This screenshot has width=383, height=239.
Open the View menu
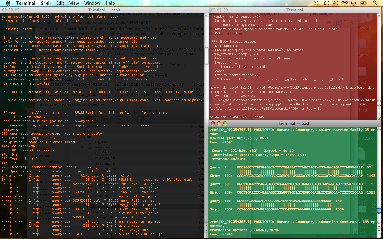click(74, 3)
